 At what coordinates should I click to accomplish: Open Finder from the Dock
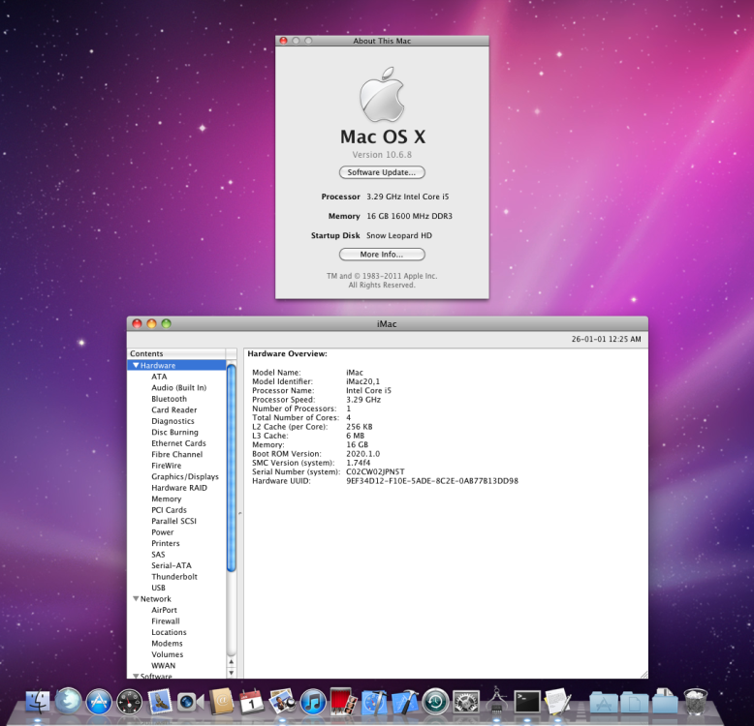(x=37, y=702)
